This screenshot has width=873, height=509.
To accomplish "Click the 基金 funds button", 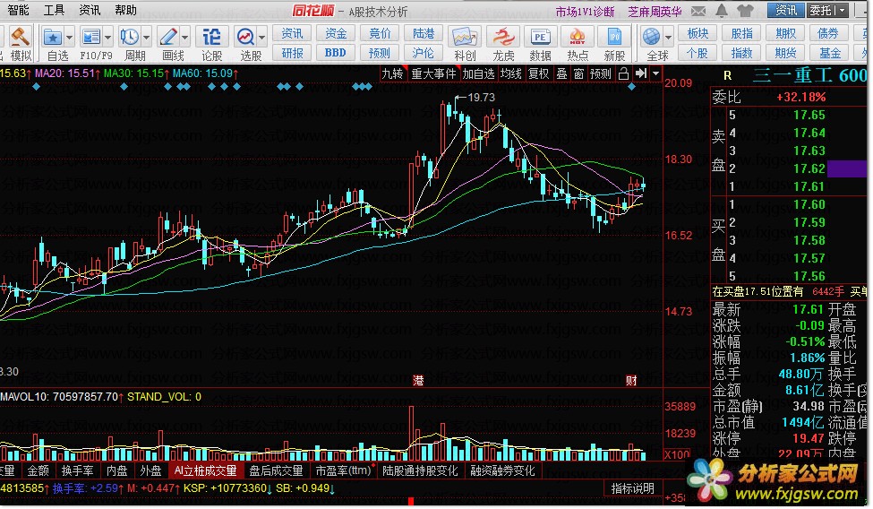I will (x=829, y=53).
